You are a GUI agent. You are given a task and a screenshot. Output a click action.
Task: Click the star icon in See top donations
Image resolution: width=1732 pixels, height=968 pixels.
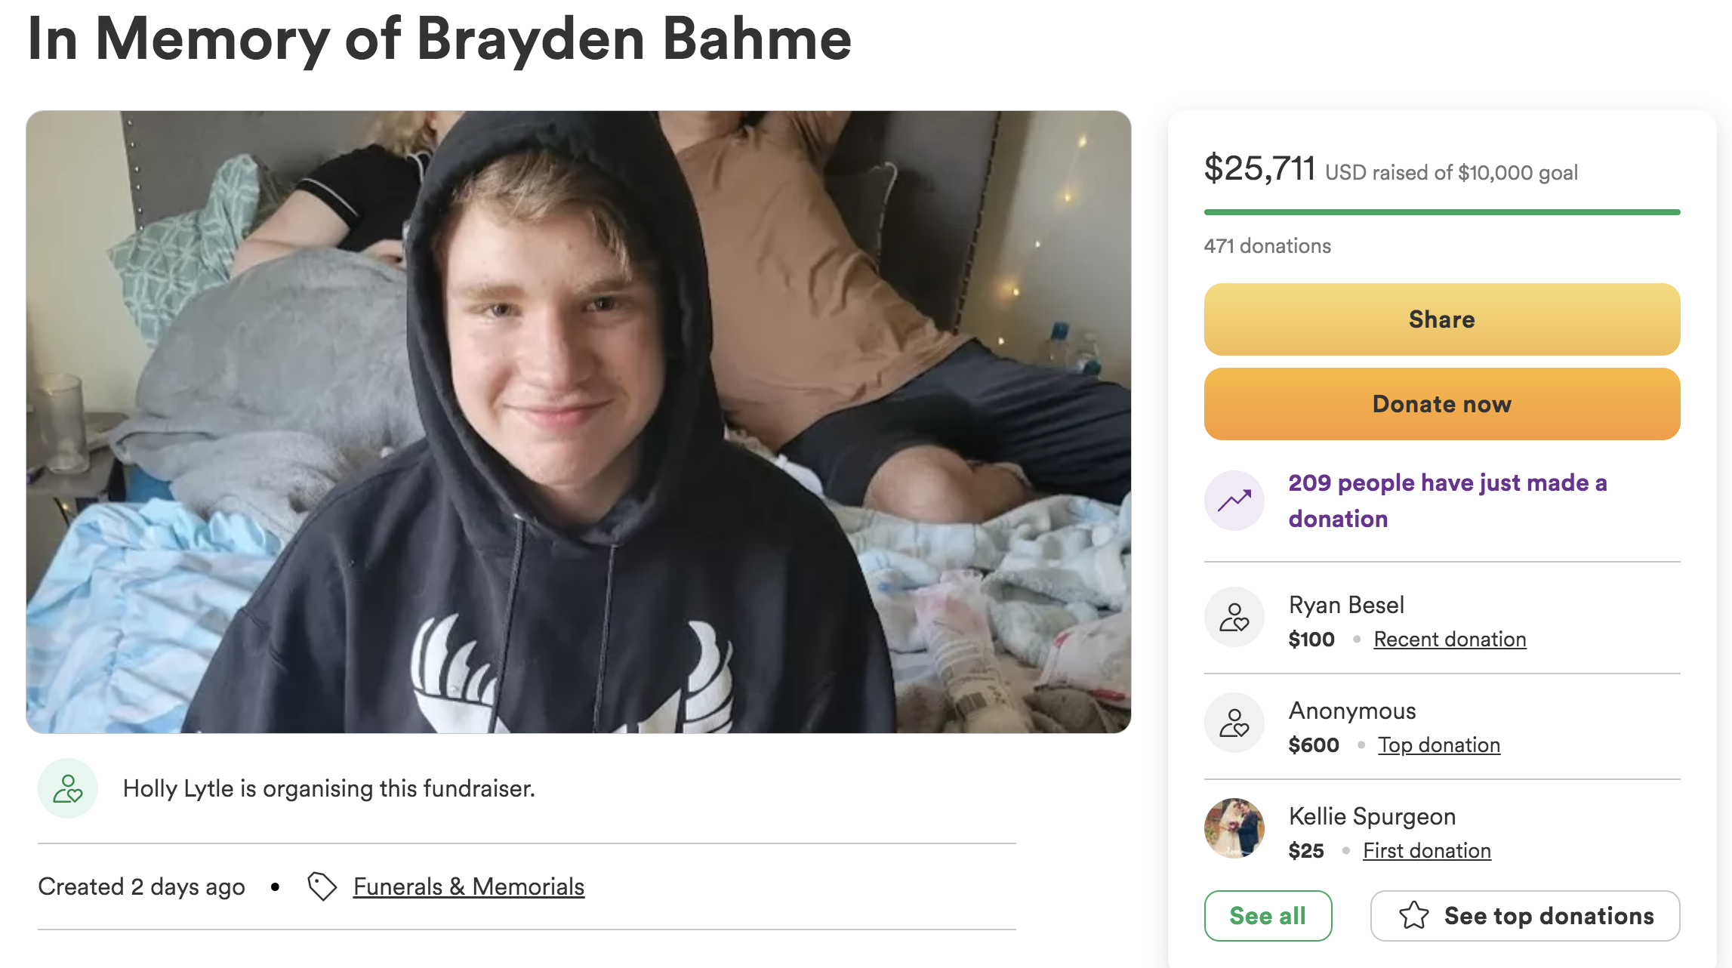[1413, 916]
